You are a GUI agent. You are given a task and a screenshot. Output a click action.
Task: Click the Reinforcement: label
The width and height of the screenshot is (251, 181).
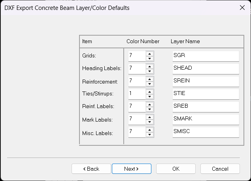point(100,82)
